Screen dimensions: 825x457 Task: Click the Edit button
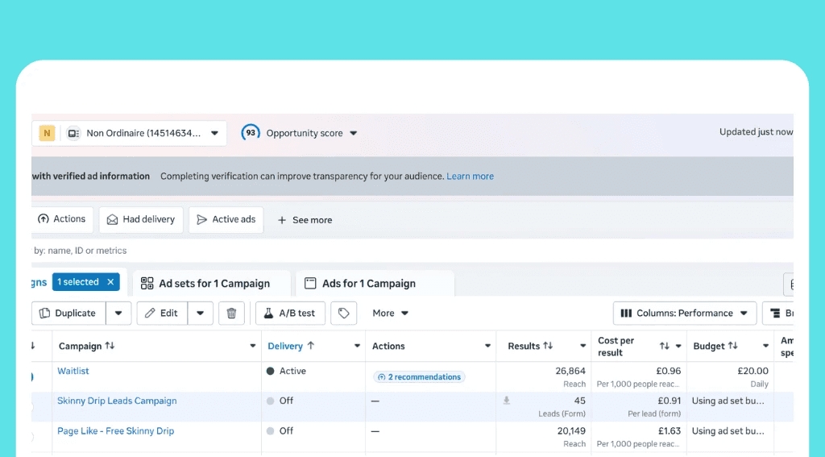(x=162, y=314)
